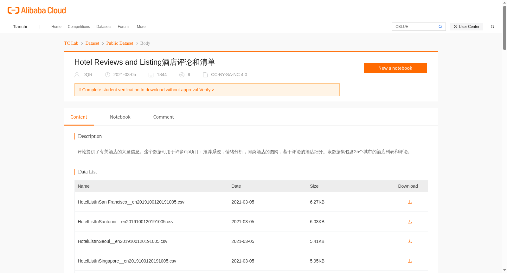The height and width of the screenshot is (273, 507).
Task: Download HotelListInSingapore csv file
Action: coord(410,261)
